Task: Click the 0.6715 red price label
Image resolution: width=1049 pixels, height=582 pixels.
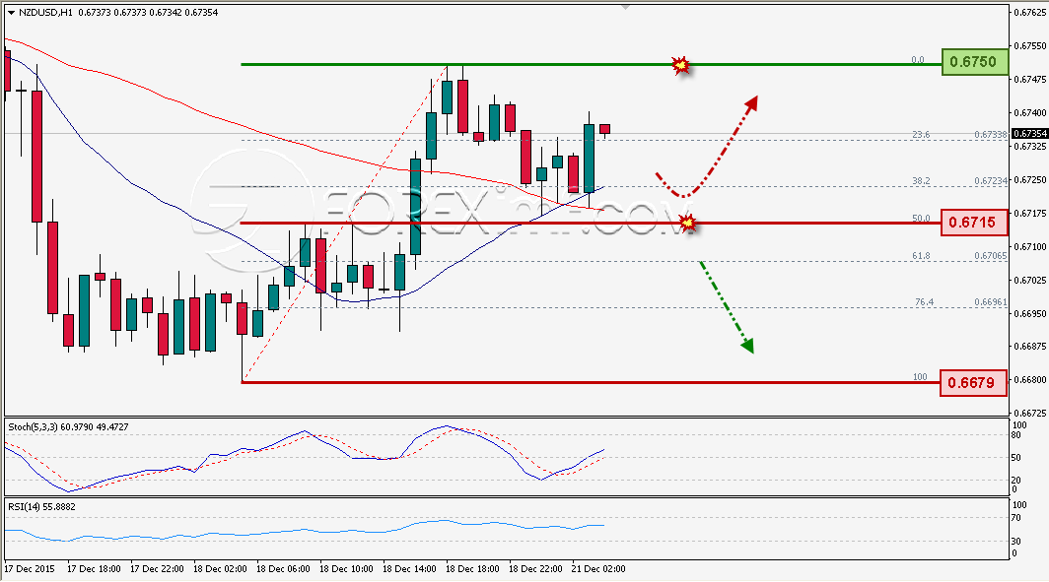Action: pyautogui.click(x=973, y=222)
